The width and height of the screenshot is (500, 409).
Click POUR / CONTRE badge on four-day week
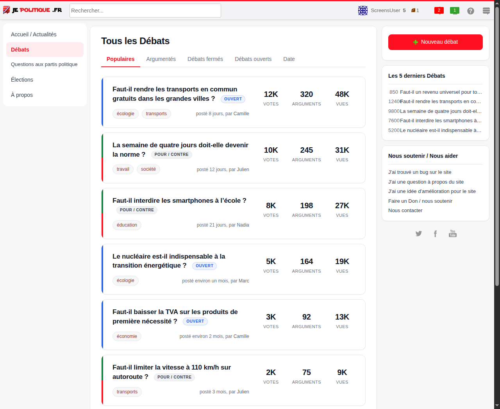coord(171,155)
